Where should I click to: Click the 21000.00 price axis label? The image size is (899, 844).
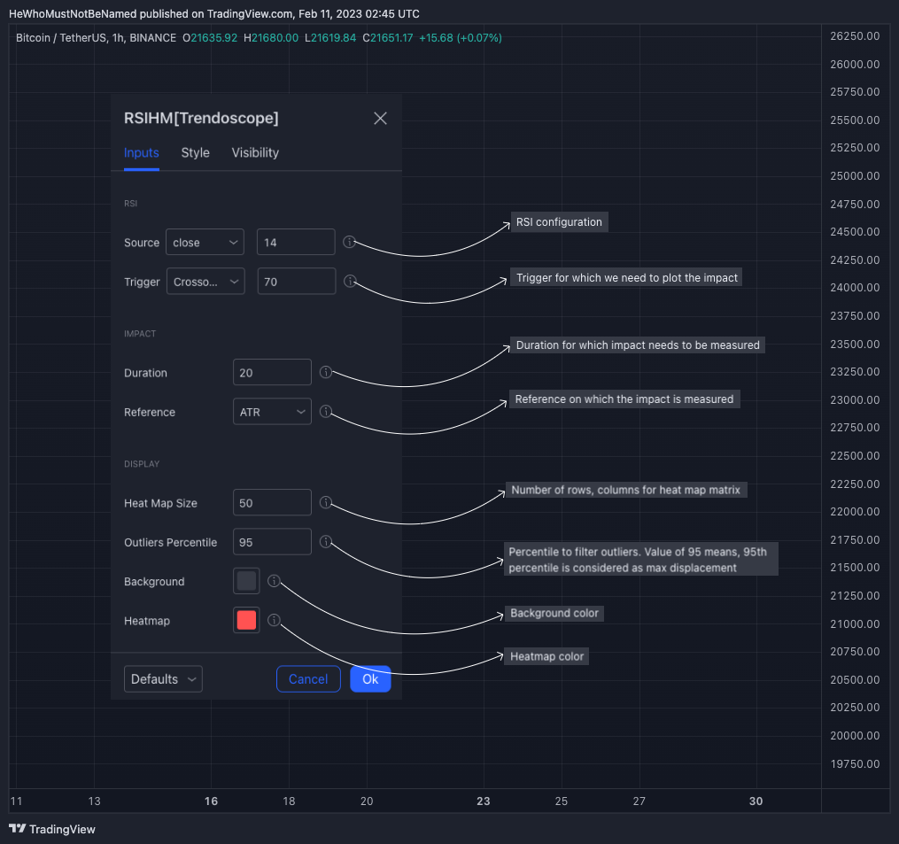(x=855, y=623)
